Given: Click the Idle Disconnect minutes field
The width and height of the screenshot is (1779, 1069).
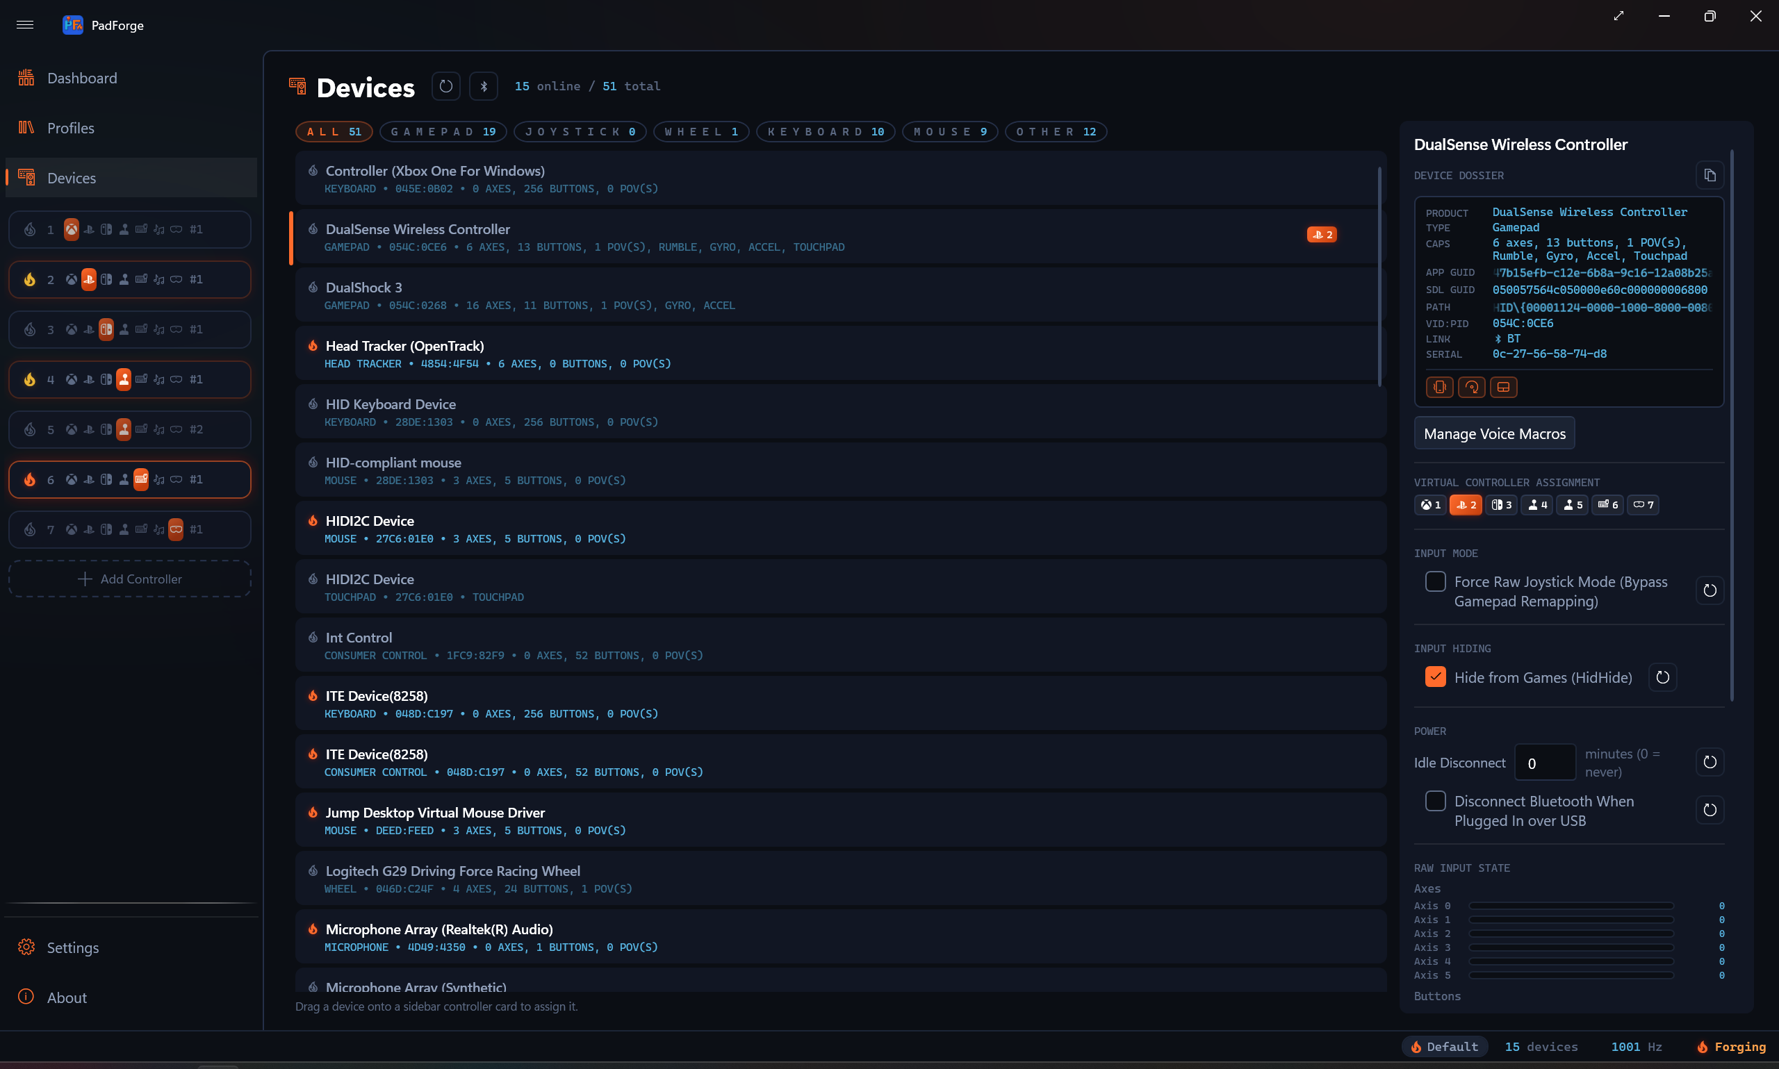Looking at the screenshot, I should tap(1545, 762).
